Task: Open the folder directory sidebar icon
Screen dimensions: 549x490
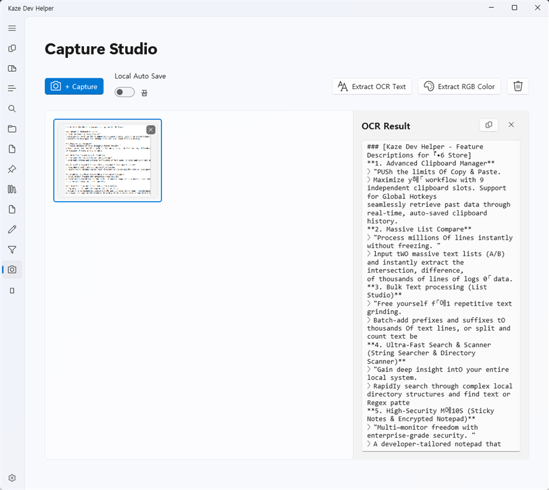Action: click(12, 129)
